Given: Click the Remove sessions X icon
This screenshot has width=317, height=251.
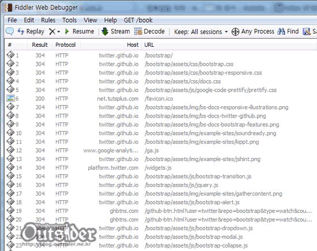Looking at the screenshot, I should (52, 32).
